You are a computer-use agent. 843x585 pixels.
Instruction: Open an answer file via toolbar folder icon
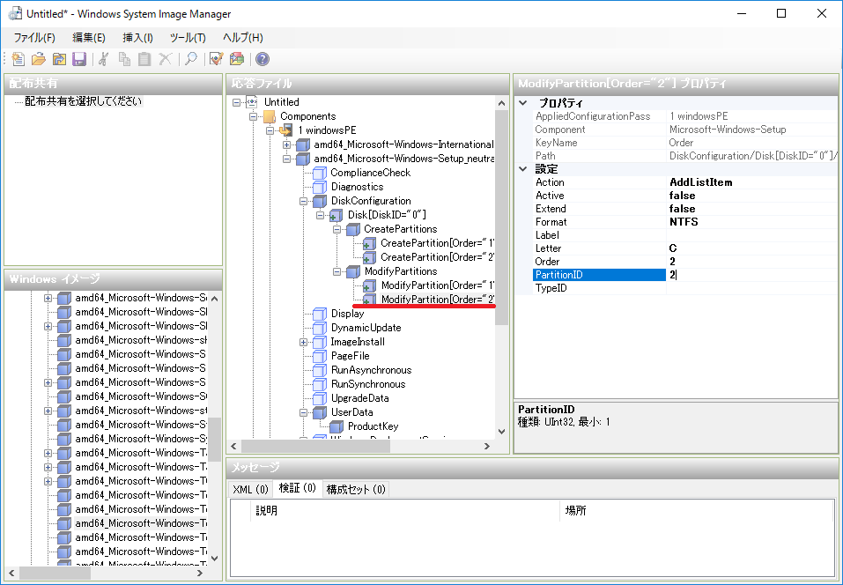tap(39, 59)
